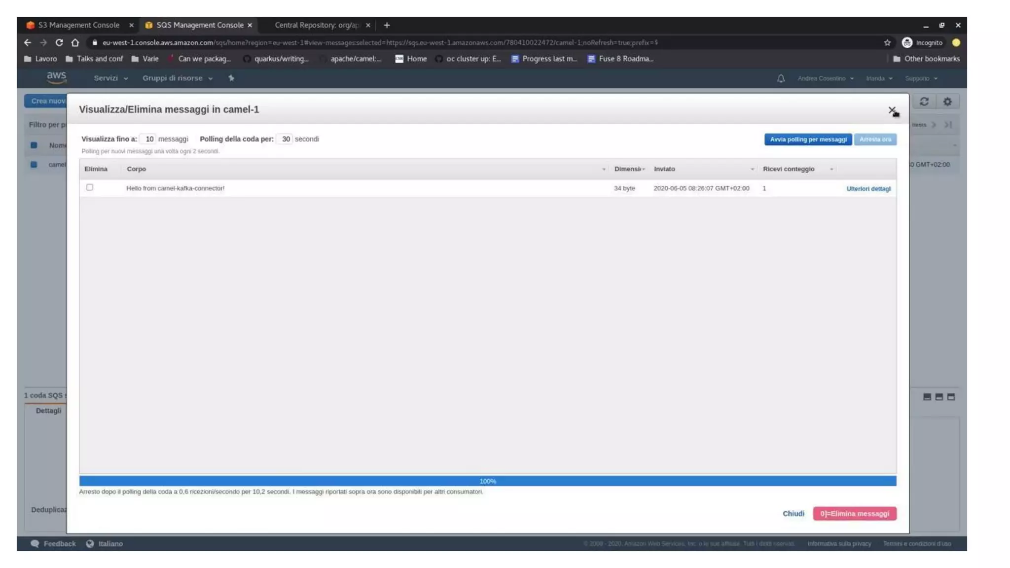Close the view messages dialog with X
The height and width of the screenshot is (568, 1010).
coord(892,110)
